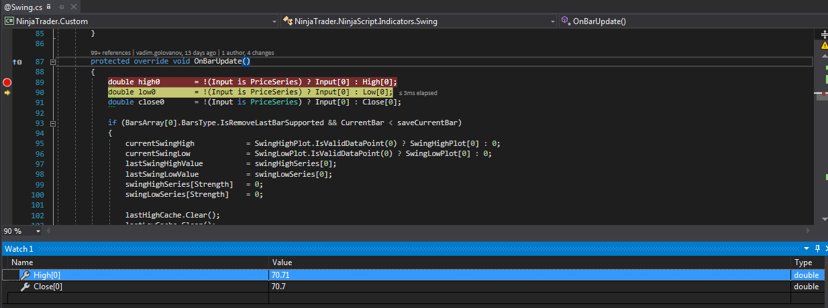Image resolution: width=828 pixels, height=308 pixels.
Task: Open the NinjaTrader.Custom project dropdown
Action: [274, 21]
